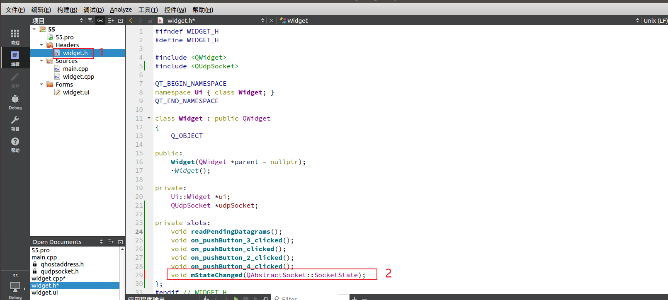Open the 控件(W) menu
The height and width of the screenshot is (300, 668).
click(175, 10)
